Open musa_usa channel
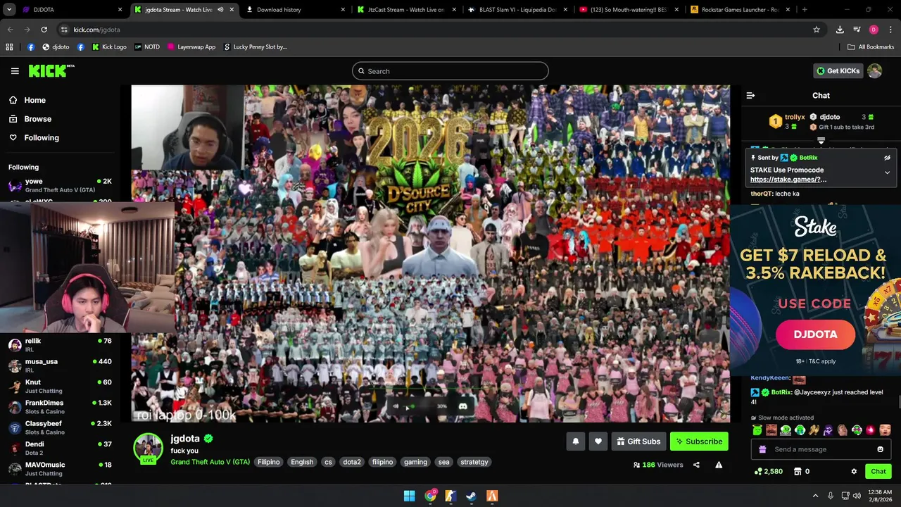 coord(60,365)
